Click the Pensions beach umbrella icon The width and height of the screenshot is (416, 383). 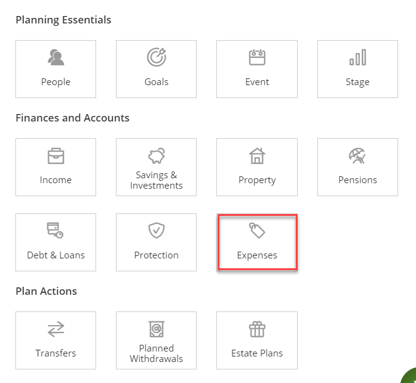tap(357, 156)
